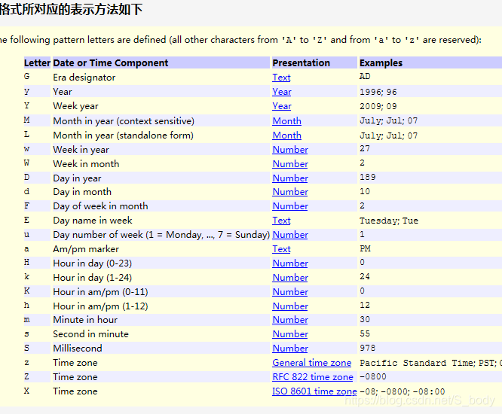The image size is (502, 414).
Task: Click the letter 'X' pattern cell
Action: coord(27,391)
